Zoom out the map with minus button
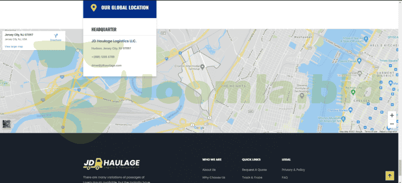 coord(392,124)
